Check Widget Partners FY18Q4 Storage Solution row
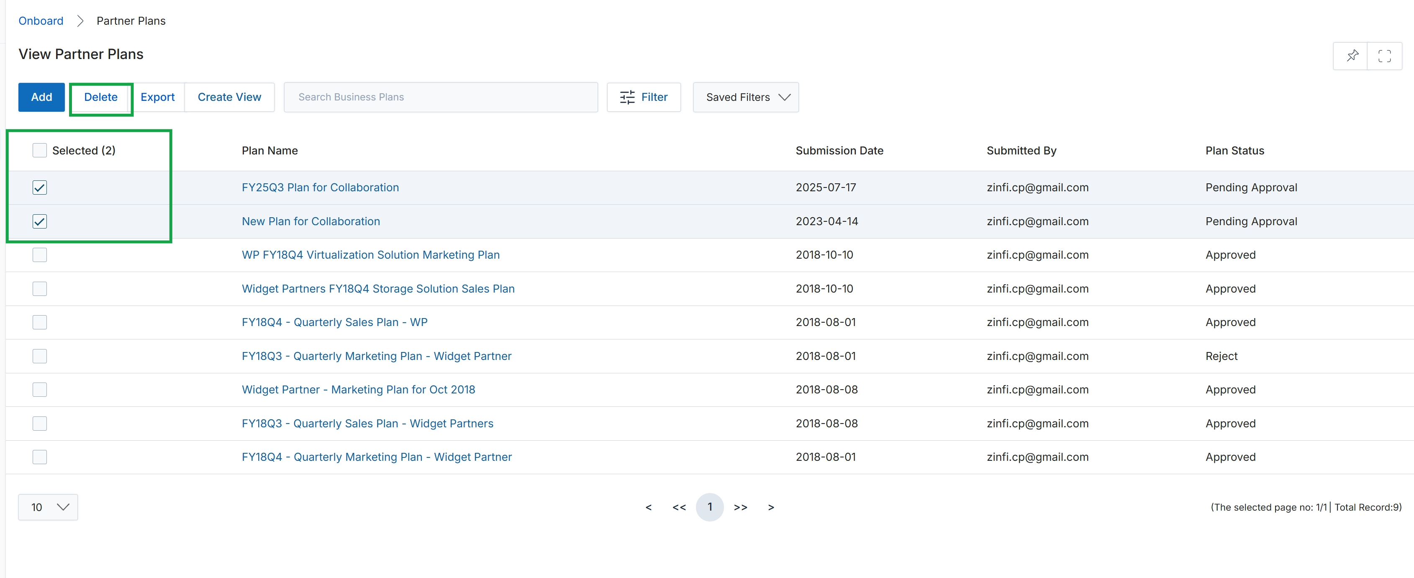The width and height of the screenshot is (1414, 578). [x=39, y=289]
